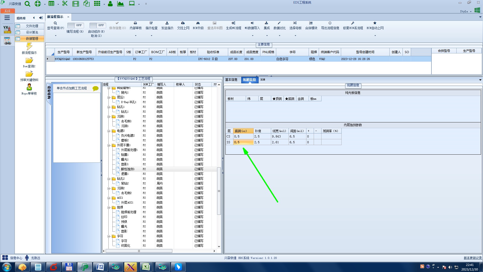This screenshot has width=483, height=272.
Task: Select the 背钻2 process node
Action: [125, 183]
